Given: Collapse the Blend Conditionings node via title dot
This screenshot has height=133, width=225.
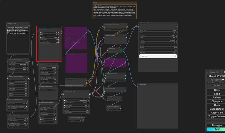Looking at the screenshot, I should pyautogui.click(x=105, y=24).
